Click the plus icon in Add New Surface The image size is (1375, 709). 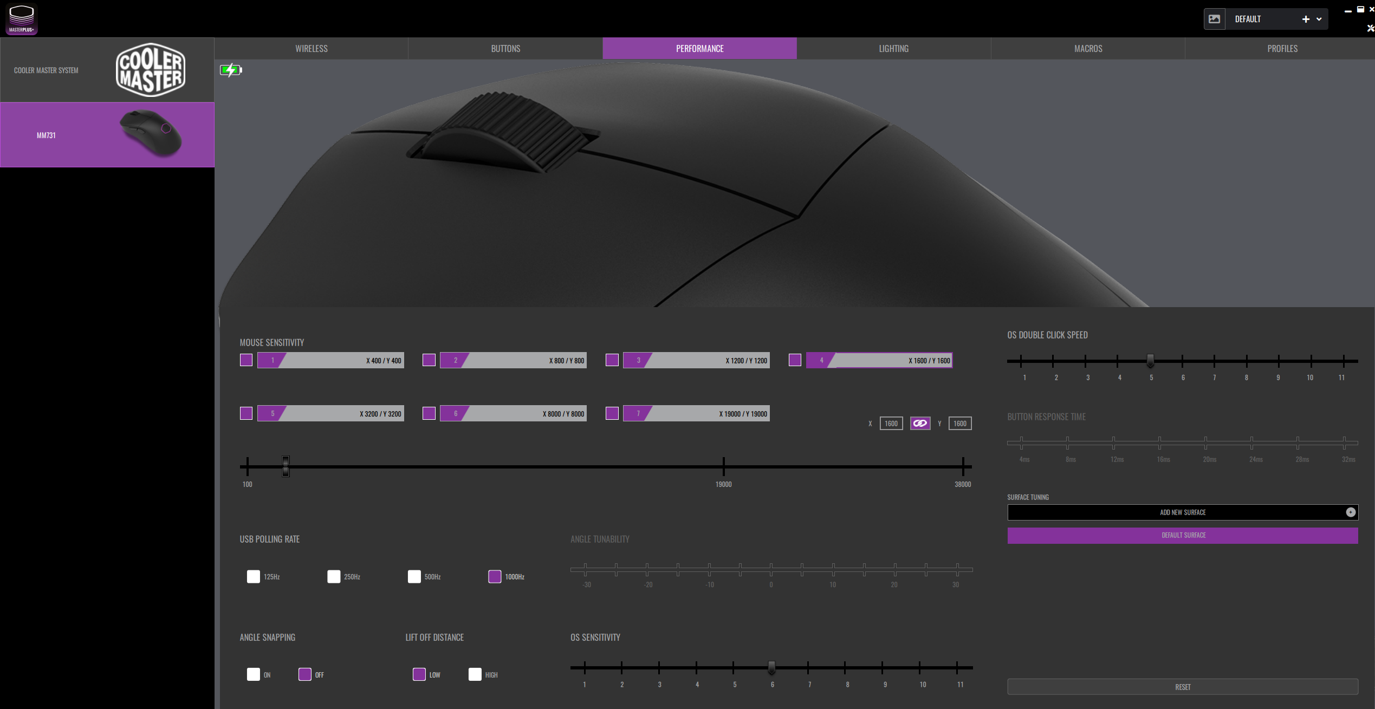[1350, 512]
